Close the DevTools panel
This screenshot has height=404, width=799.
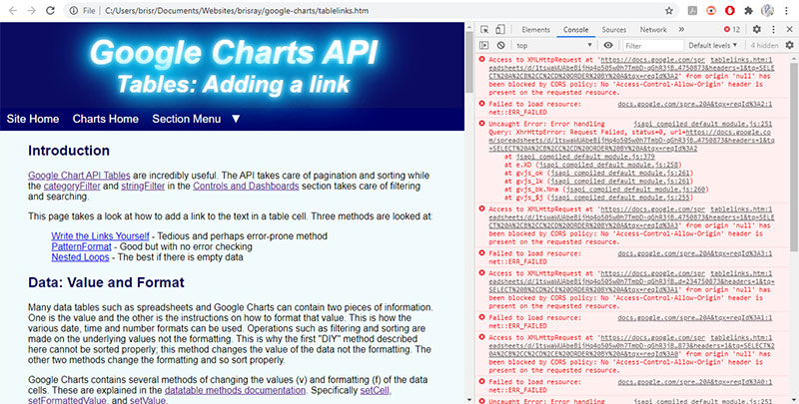[x=789, y=30]
